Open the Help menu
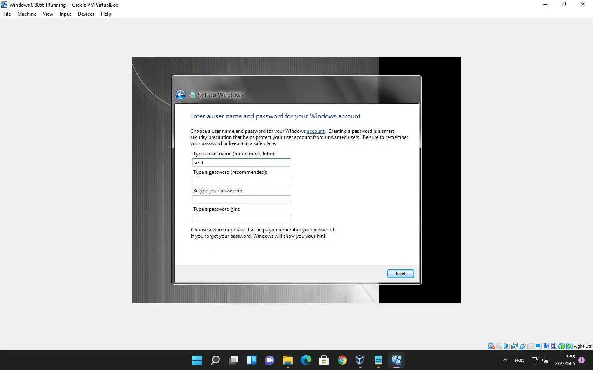The image size is (593, 370). pyautogui.click(x=106, y=14)
